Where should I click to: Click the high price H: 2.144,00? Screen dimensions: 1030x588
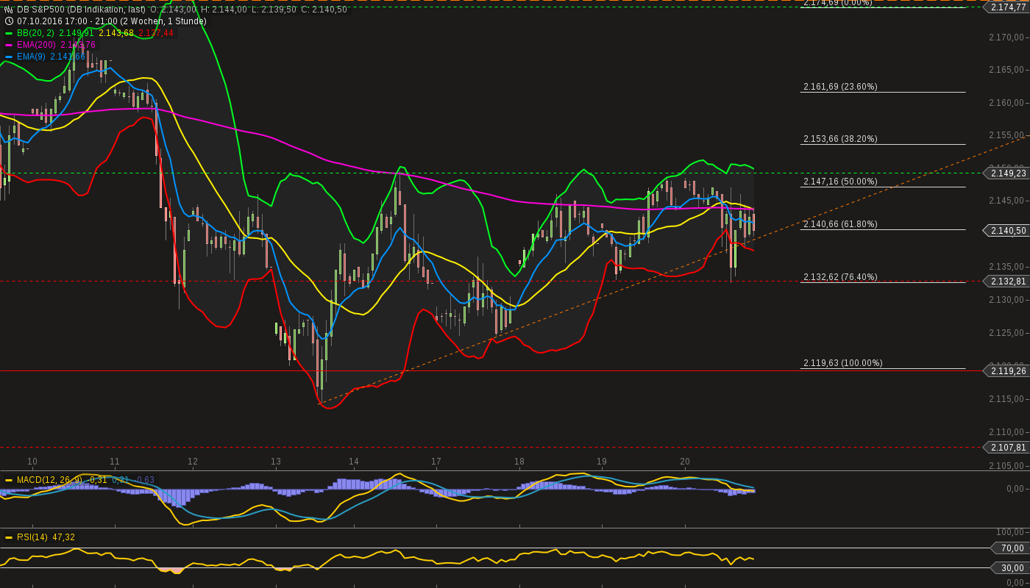(x=224, y=10)
